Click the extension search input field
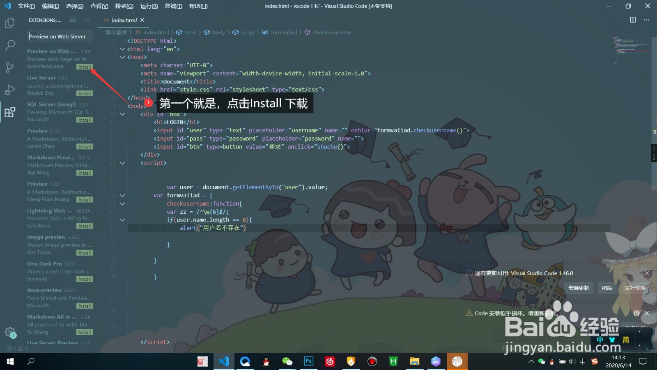The width and height of the screenshot is (657, 370). coord(60,37)
